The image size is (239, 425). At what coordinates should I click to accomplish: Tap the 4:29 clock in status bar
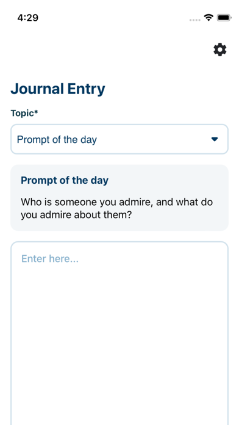tap(27, 18)
